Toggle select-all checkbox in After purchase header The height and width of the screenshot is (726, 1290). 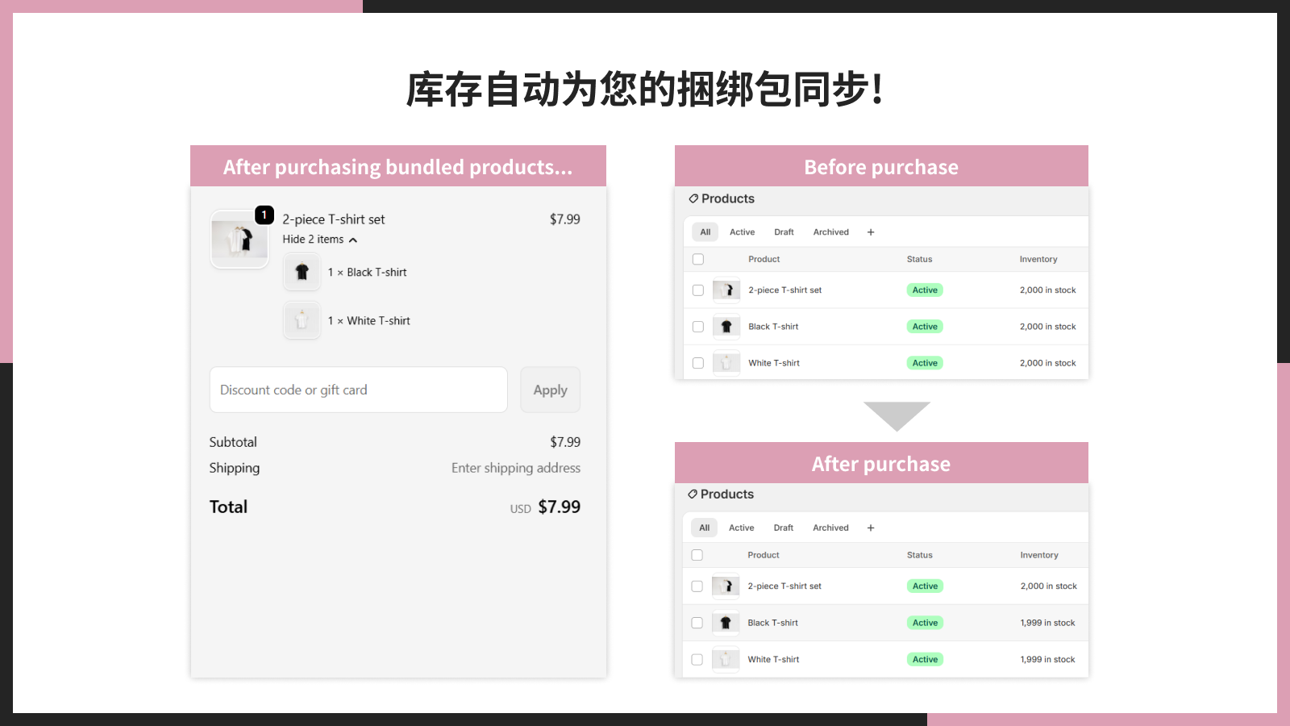(x=697, y=555)
